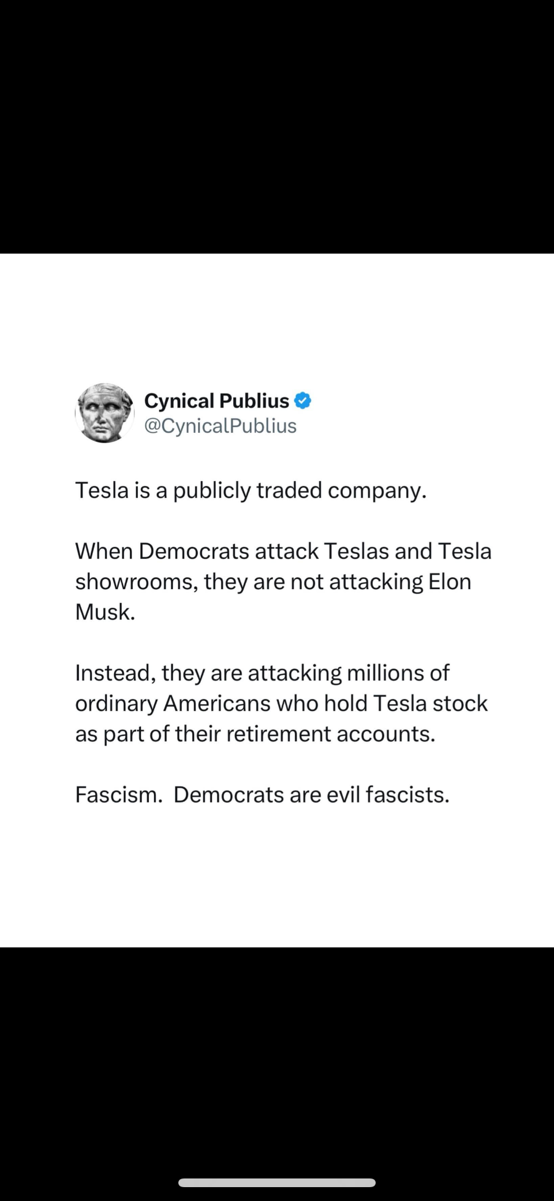The height and width of the screenshot is (1201, 554).
Task: Tap the word "showrooms" in the tweet
Action: coord(136,582)
